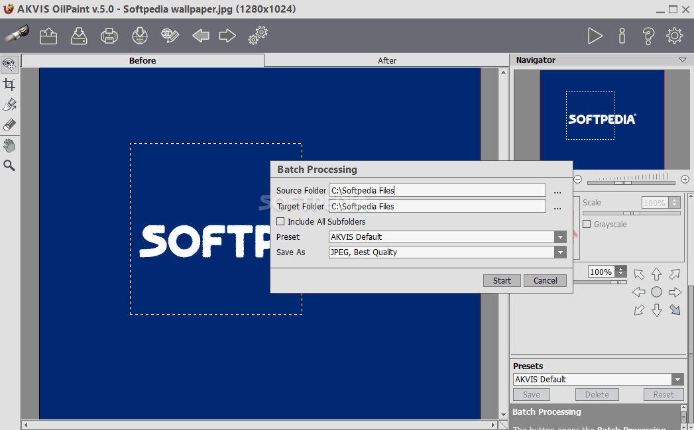The height and width of the screenshot is (430, 694).
Task: Select the Quick Preview tool
Action: pos(9,64)
